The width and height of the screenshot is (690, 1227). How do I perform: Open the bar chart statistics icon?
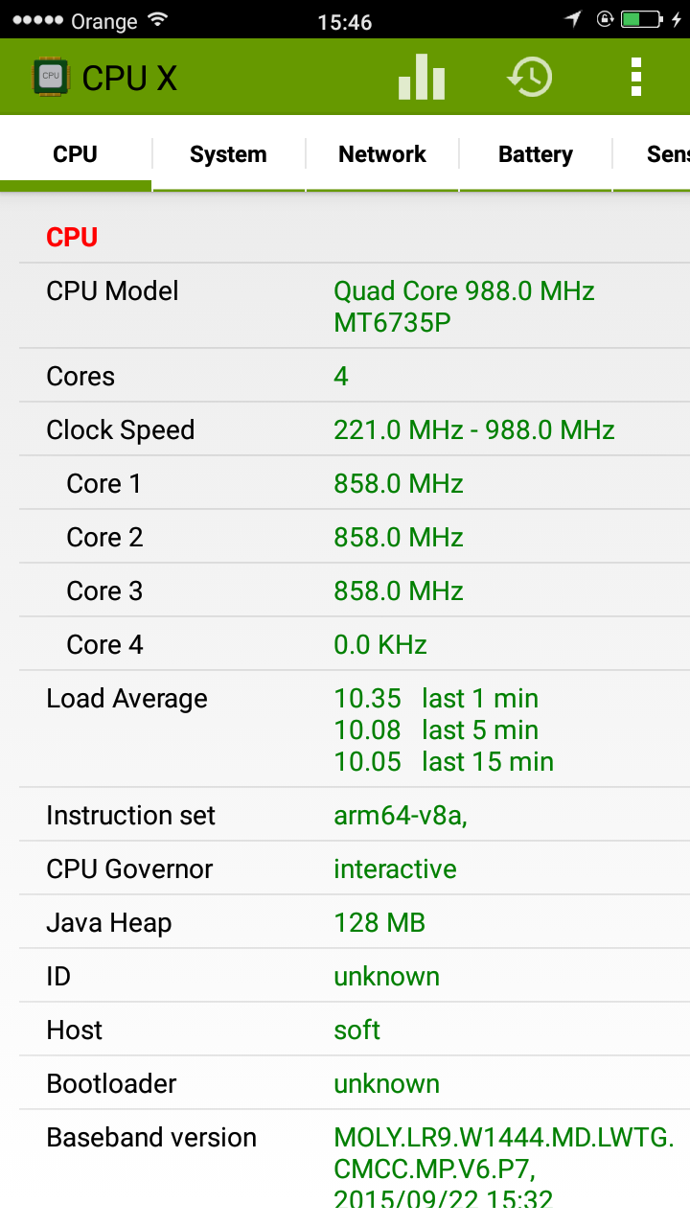422,77
